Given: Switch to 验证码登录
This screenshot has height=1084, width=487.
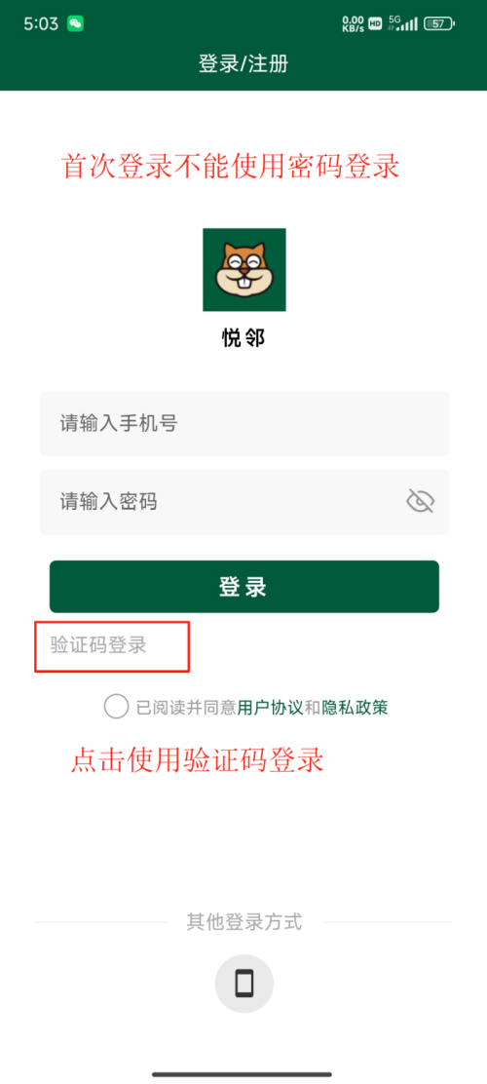Looking at the screenshot, I should [x=98, y=646].
